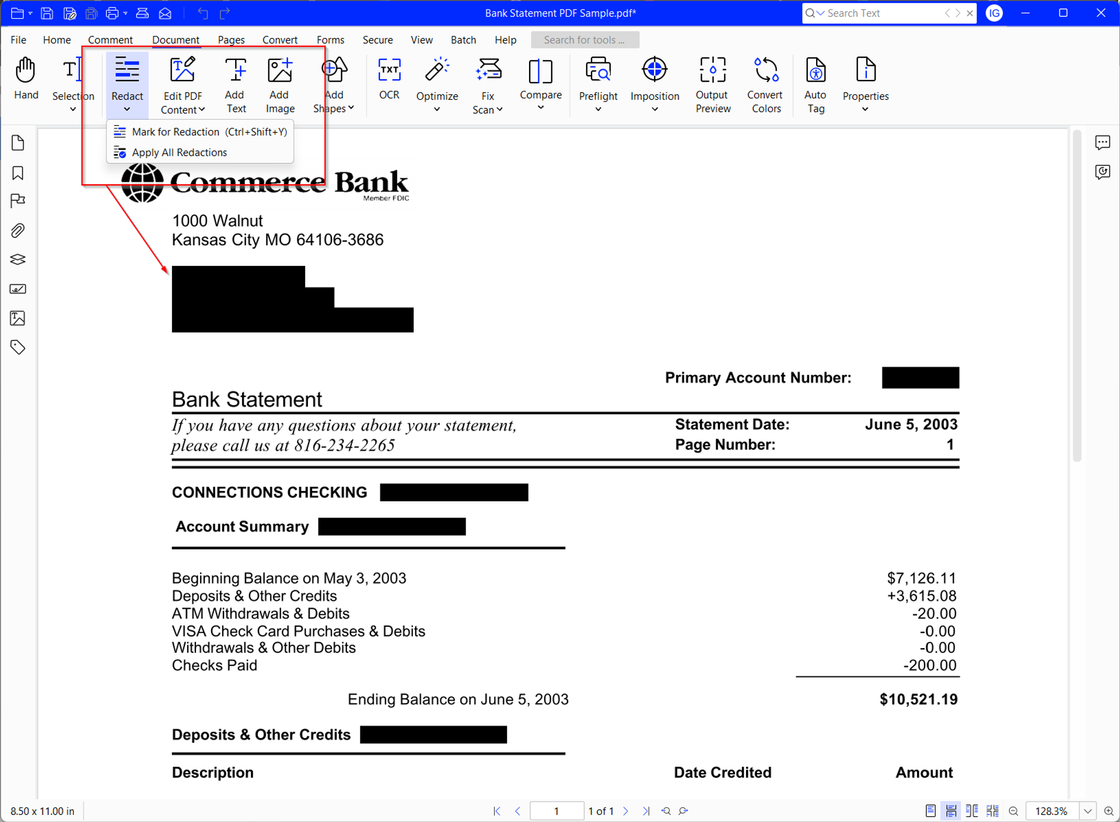The height and width of the screenshot is (822, 1120).
Task: Expand the Imposition dropdown arrow
Action: coord(654,110)
